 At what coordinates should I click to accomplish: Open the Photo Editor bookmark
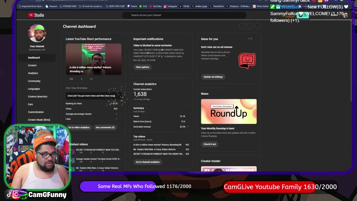(261, 6)
